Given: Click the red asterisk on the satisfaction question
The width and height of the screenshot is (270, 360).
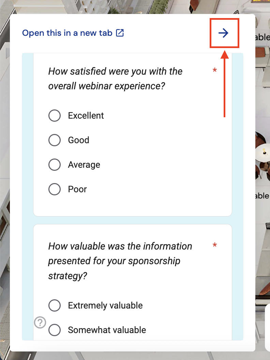Looking at the screenshot, I should (215, 71).
